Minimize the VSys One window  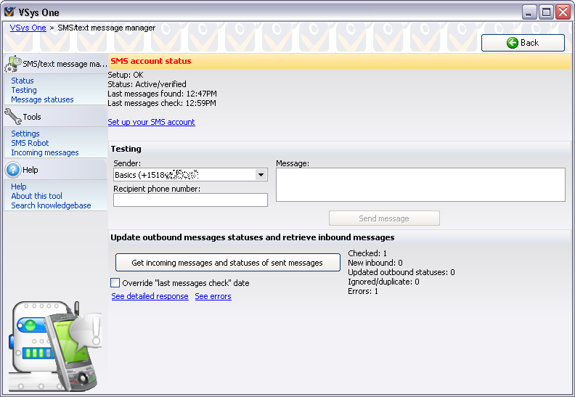(529, 12)
